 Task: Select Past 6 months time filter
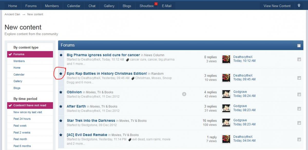pos(22,146)
